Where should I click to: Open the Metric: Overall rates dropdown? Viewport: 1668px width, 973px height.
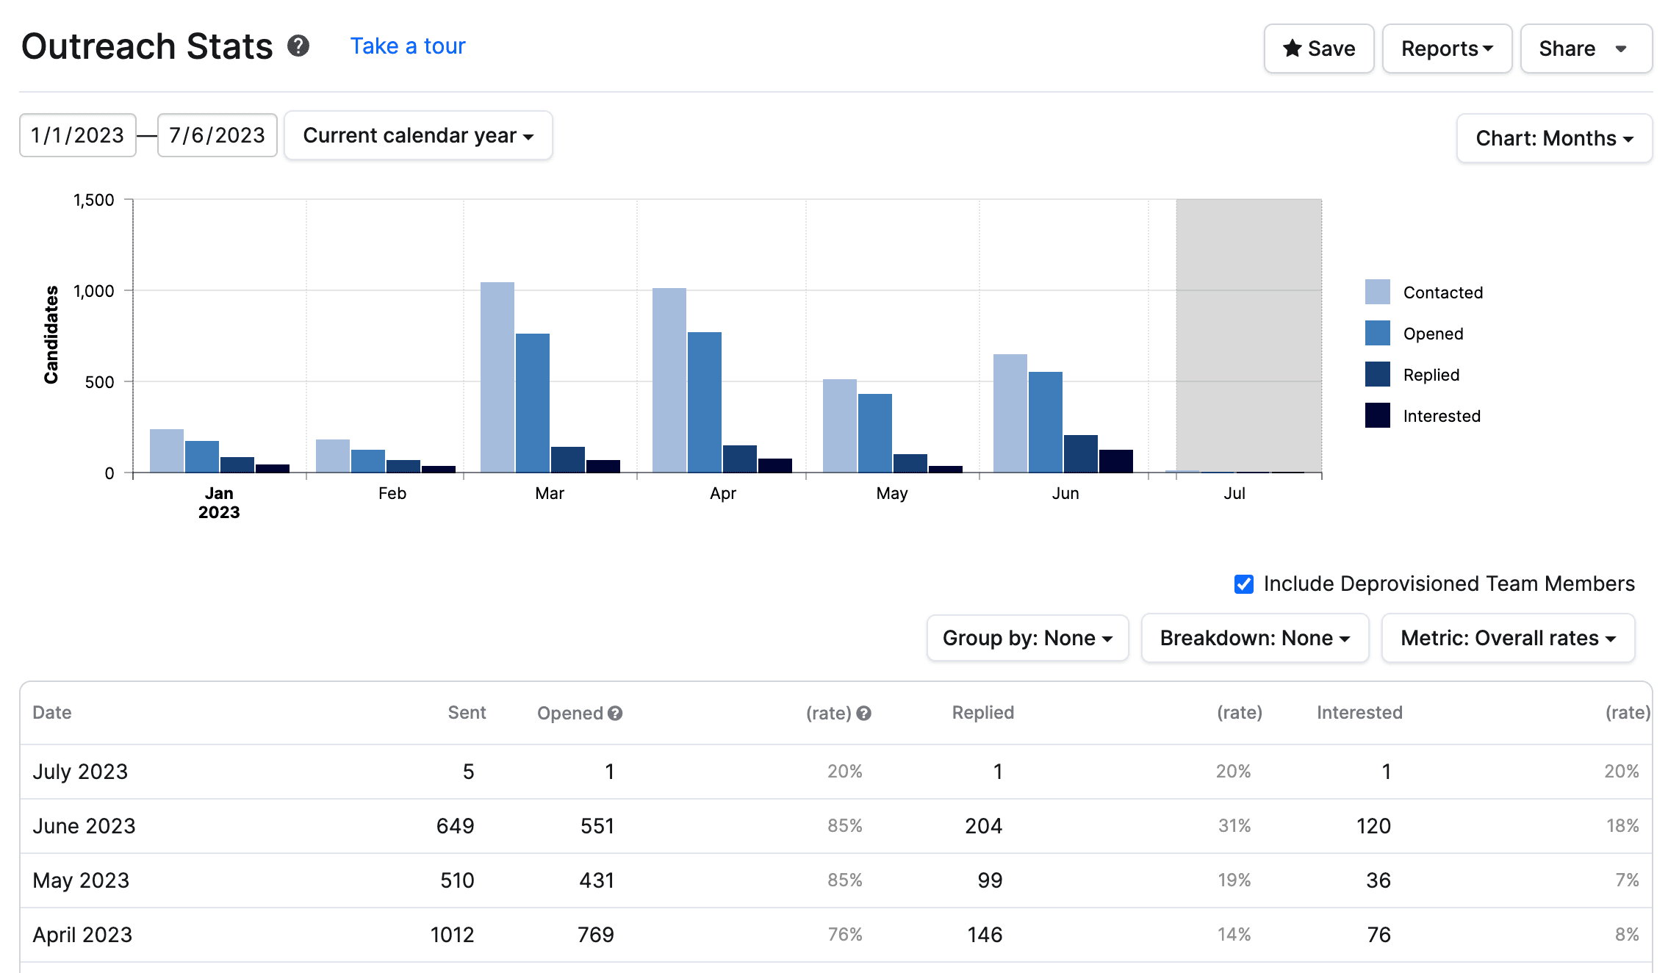[1508, 638]
